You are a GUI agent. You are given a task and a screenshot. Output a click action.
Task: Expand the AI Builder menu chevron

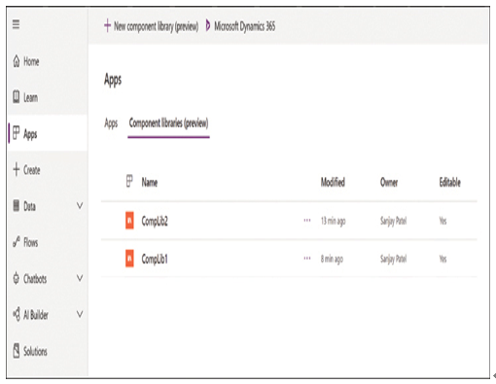(80, 314)
